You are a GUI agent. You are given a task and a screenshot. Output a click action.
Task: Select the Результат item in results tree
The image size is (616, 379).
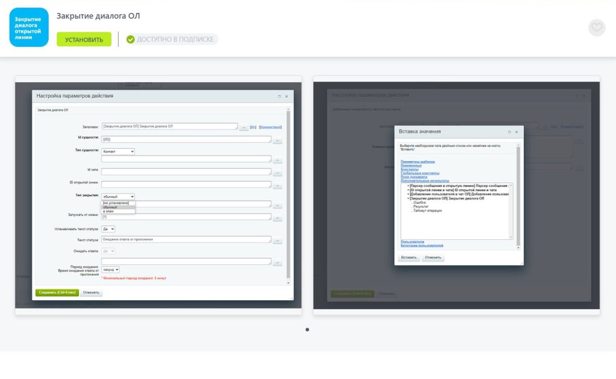coord(421,206)
